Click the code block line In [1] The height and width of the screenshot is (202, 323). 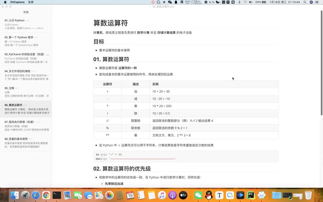click(109, 154)
